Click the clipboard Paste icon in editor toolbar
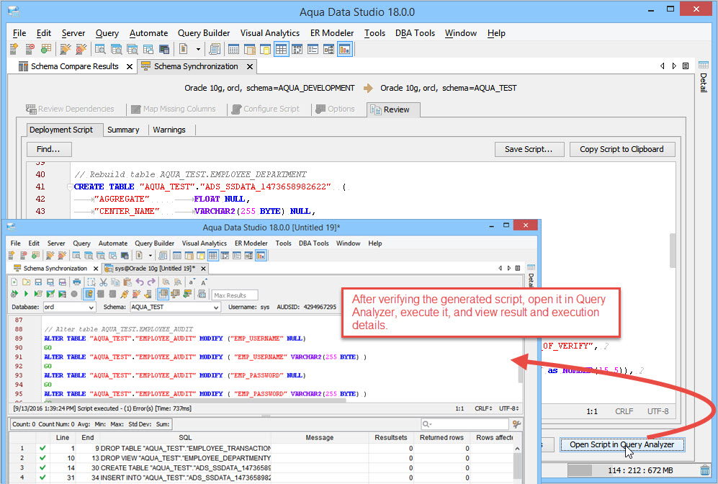 pyautogui.click(x=127, y=282)
